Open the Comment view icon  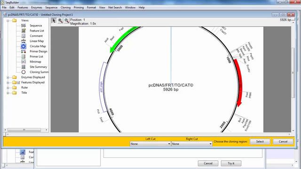point(24,36)
